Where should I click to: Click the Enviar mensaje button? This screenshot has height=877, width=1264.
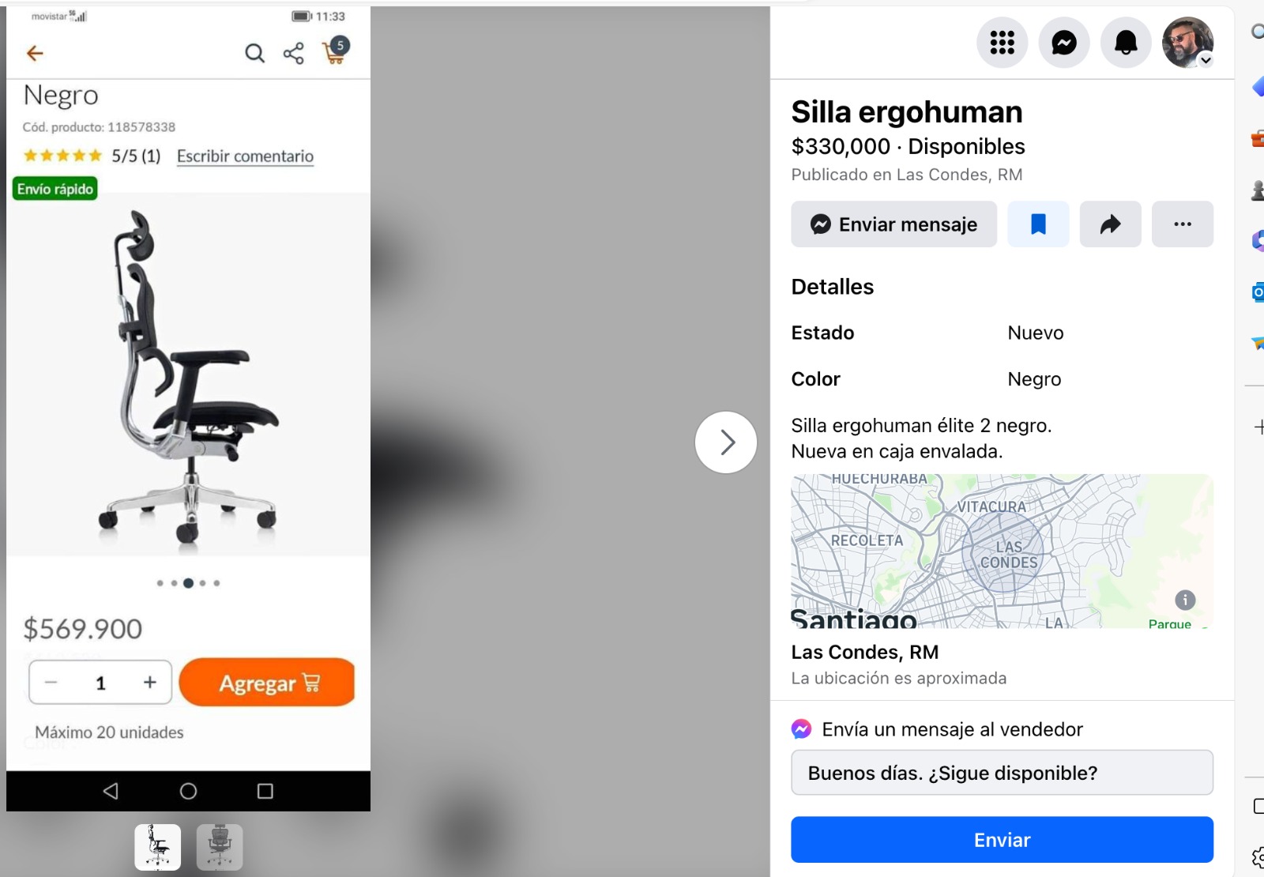[894, 224]
